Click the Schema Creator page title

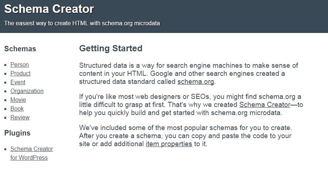tap(49, 9)
